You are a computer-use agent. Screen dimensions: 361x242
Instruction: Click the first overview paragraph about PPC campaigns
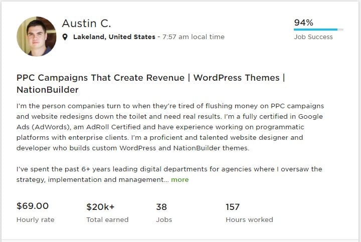169,127
